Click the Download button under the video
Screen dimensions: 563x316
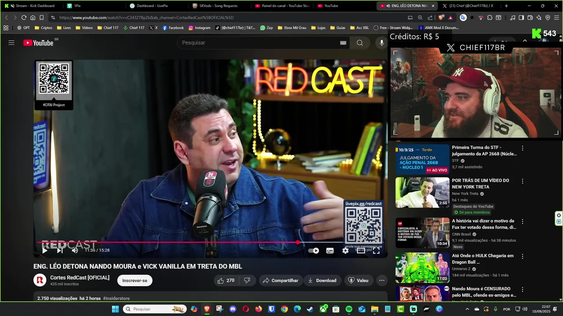click(x=322, y=280)
